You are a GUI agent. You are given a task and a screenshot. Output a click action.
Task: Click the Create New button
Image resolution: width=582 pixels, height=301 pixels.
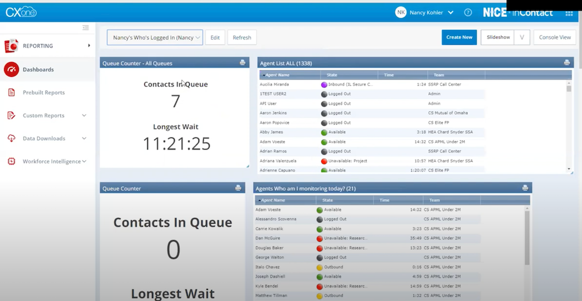(x=459, y=37)
